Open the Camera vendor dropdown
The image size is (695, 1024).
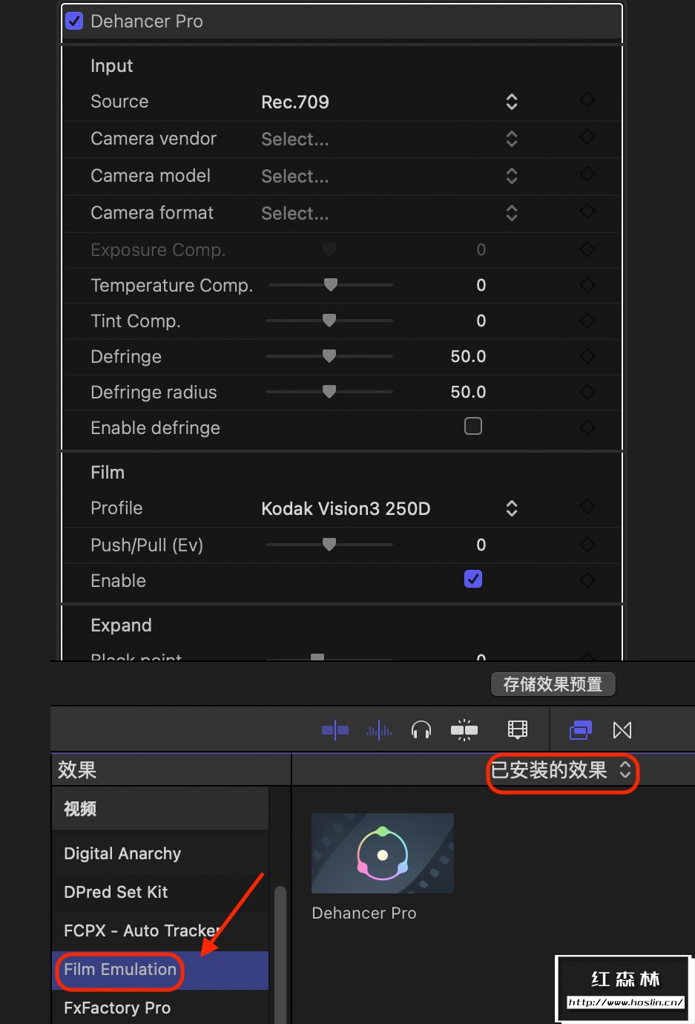tap(389, 139)
